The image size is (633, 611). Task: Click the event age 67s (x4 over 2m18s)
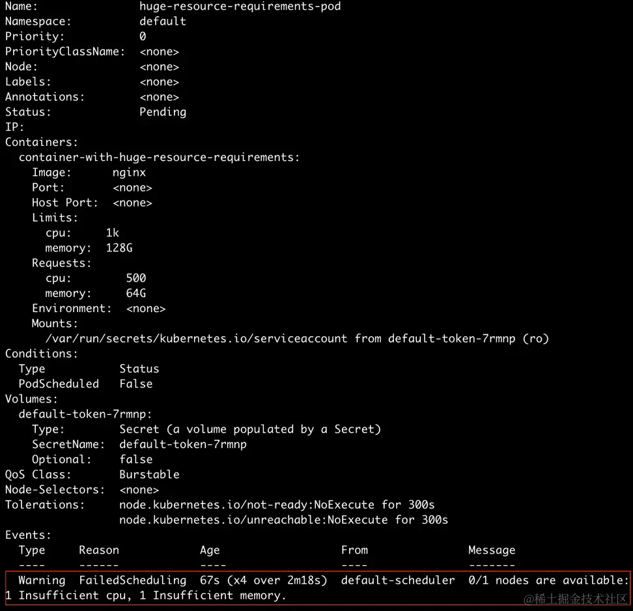[x=263, y=580]
